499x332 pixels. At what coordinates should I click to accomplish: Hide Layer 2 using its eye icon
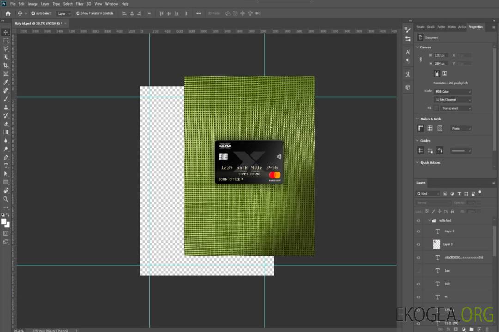419,231
